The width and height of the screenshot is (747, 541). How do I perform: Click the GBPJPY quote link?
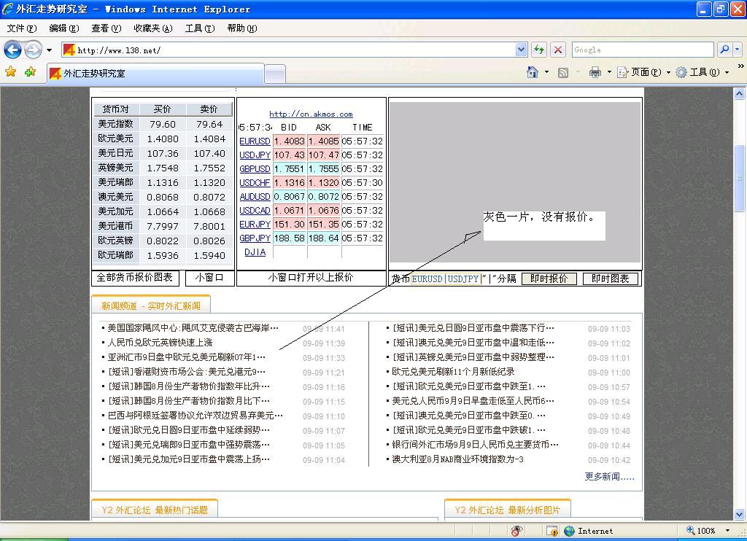point(255,238)
